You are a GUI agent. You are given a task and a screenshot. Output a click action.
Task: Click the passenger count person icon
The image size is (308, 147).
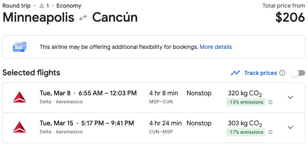[x=41, y=6]
